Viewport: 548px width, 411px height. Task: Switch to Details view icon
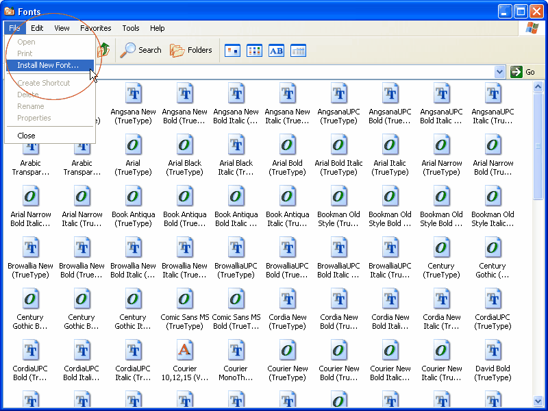(x=298, y=50)
